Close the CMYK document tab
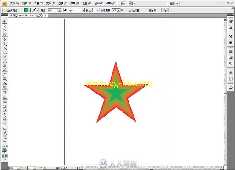 point(45,16)
